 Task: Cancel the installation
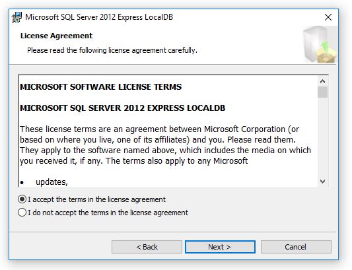tap(296, 247)
